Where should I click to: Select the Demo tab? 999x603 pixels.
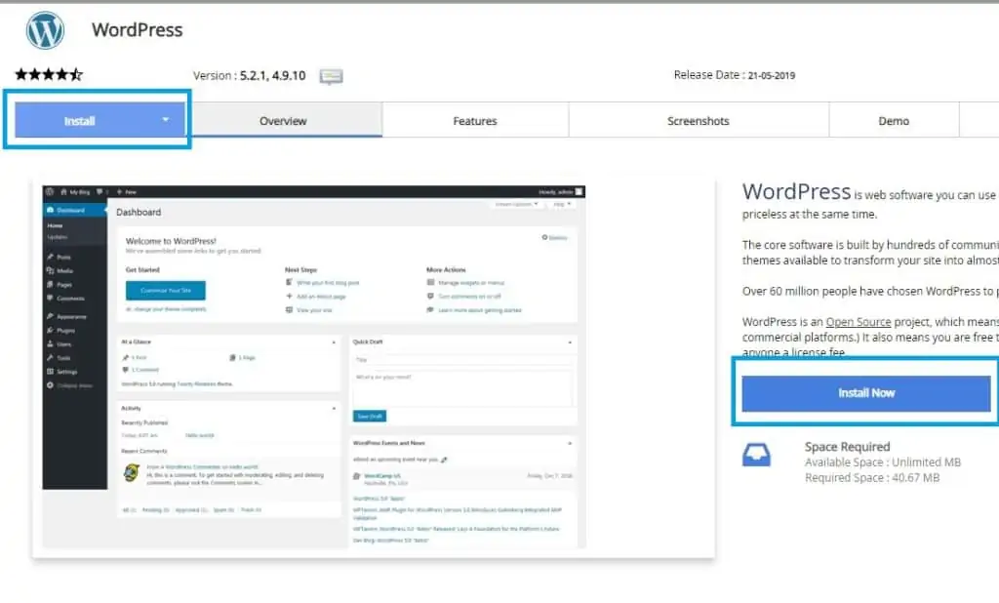894,120
